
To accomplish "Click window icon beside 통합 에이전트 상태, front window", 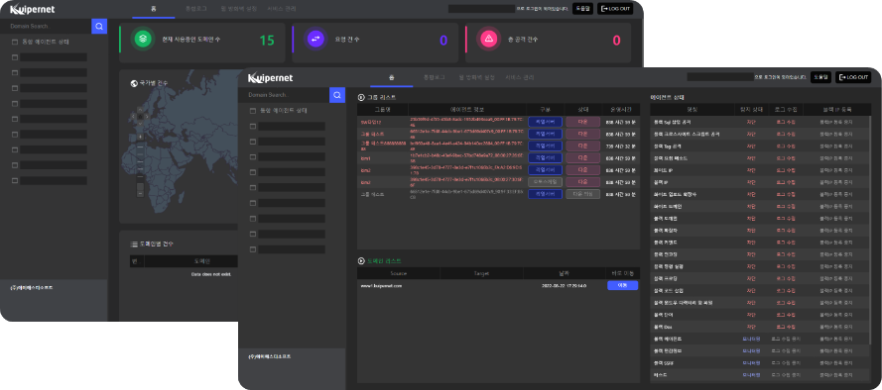I will point(253,111).
